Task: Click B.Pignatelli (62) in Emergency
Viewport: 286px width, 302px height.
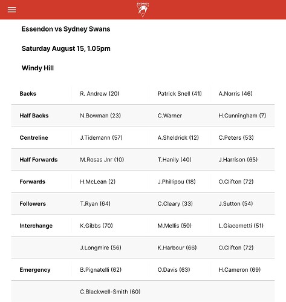Action: pyautogui.click(x=100, y=270)
